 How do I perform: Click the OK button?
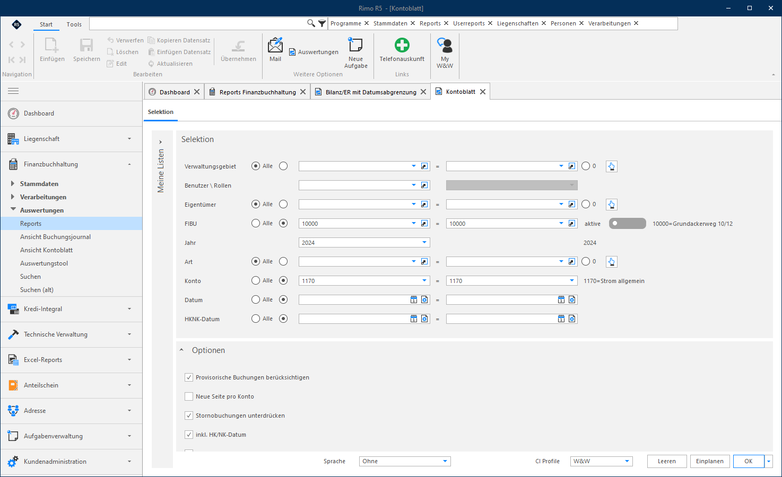(x=749, y=461)
